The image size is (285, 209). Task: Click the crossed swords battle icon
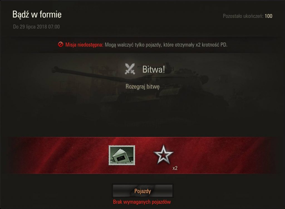(130, 69)
